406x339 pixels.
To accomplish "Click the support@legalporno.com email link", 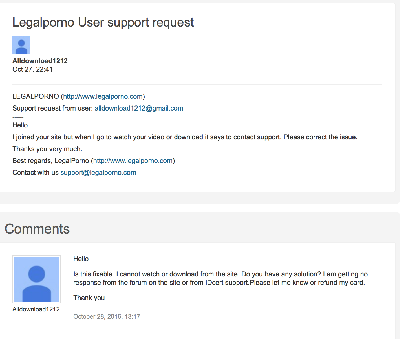I will click(x=98, y=173).
